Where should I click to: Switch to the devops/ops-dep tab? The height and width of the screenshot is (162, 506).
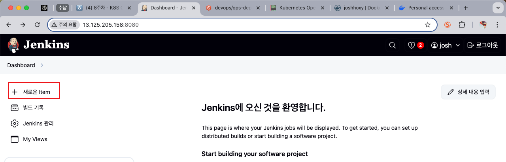(232, 8)
